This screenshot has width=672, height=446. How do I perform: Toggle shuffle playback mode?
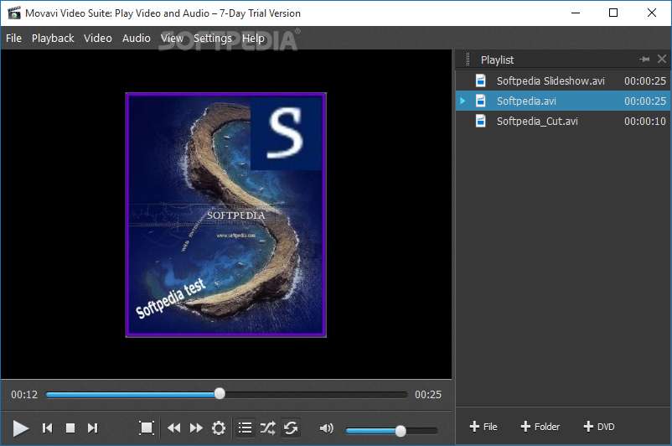pyautogui.click(x=268, y=428)
